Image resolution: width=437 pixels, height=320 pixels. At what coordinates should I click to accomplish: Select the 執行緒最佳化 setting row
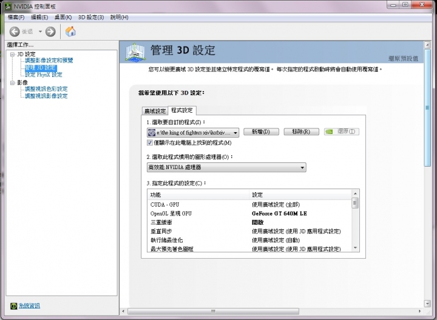[249, 241]
